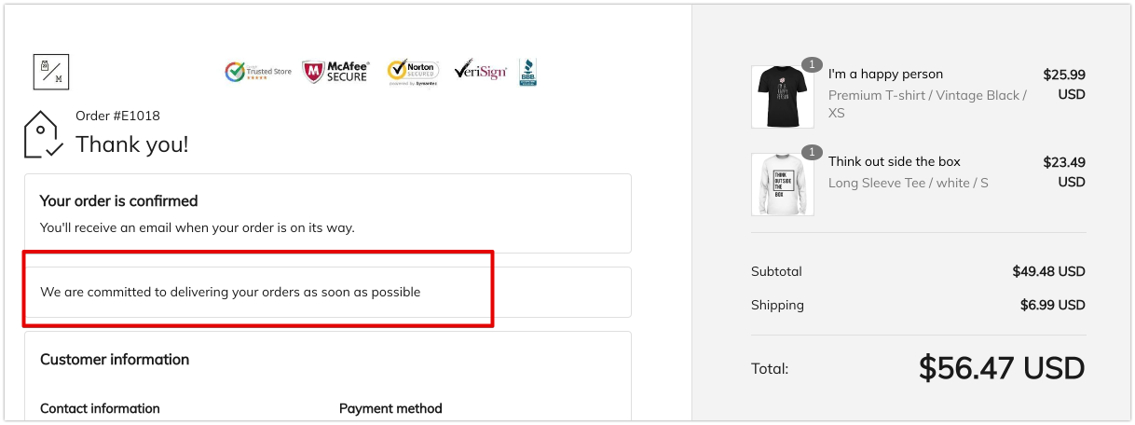Click the Order #E1018 number
The height and width of the screenshot is (425, 1135).
click(x=117, y=117)
